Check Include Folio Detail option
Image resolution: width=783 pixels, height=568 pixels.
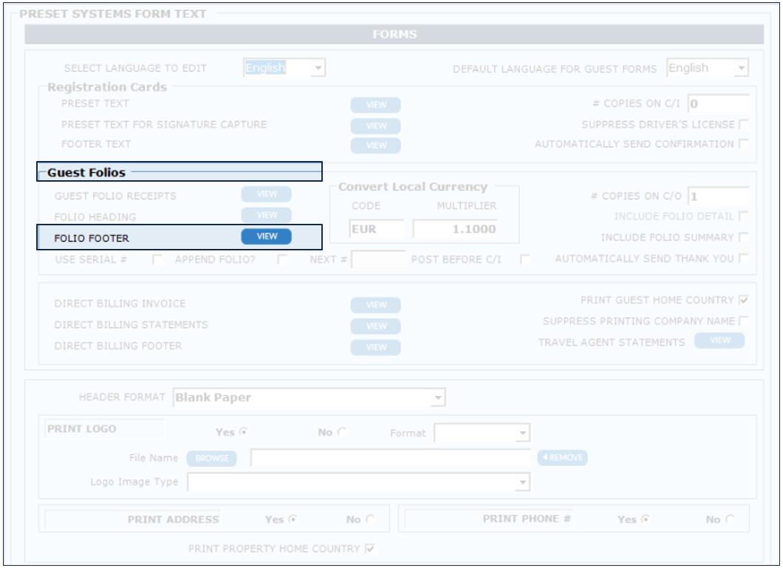tap(743, 216)
